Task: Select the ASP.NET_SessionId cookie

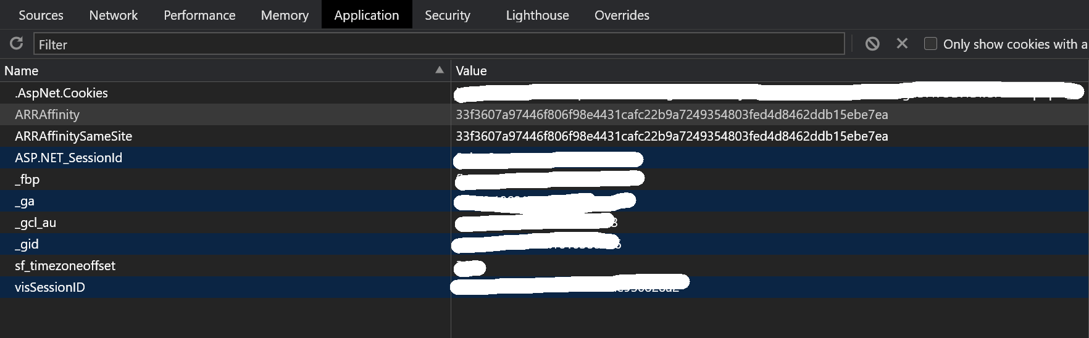Action: [69, 158]
